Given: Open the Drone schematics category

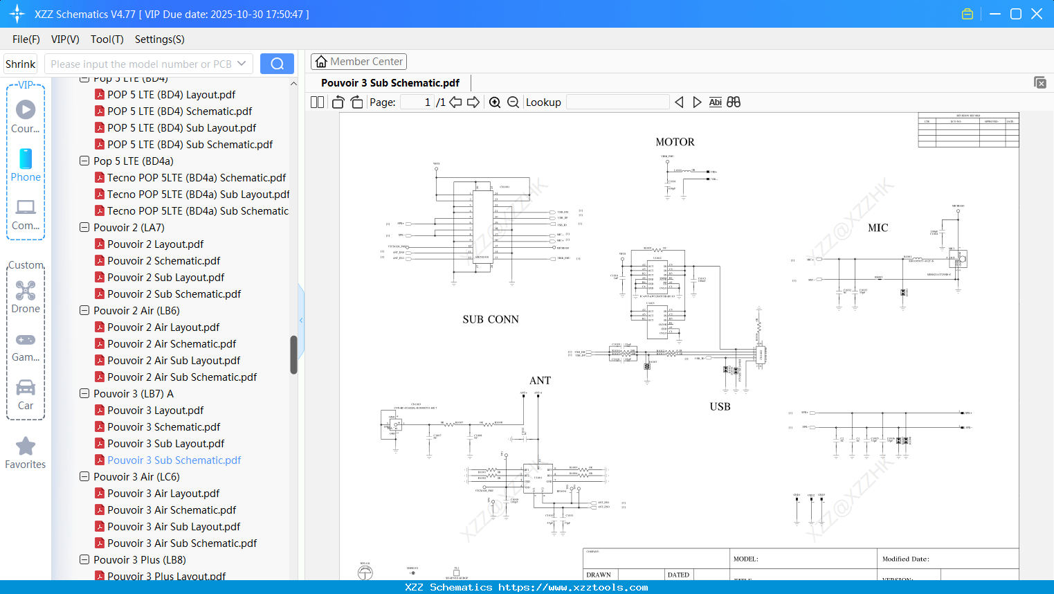Looking at the screenshot, I should pyautogui.click(x=26, y=296).
